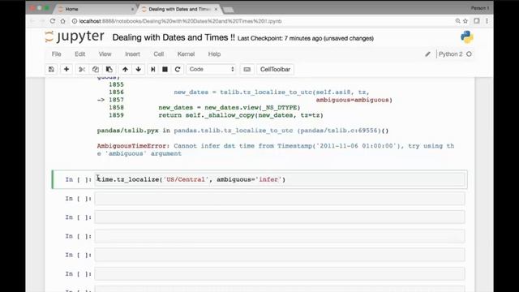Close the Home browser tab
The width and height of the screenshot is (519, 292).
tap(133, 9)
